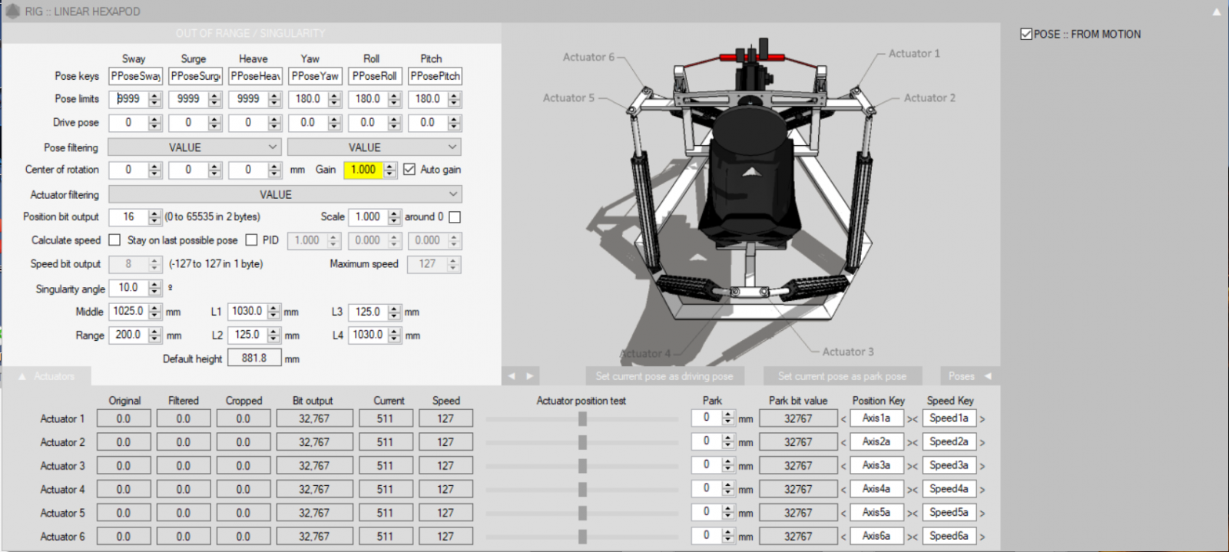
Task: Click Set current pose as driving pose
Action: [664, 376]
